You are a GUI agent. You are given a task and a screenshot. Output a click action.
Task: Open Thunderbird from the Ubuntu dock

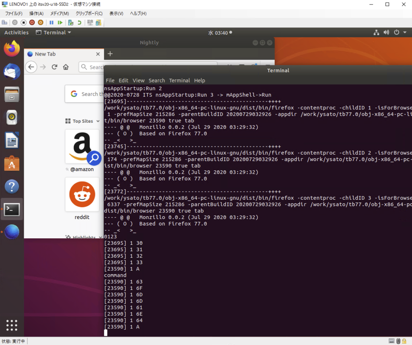[x=12, y=72]
